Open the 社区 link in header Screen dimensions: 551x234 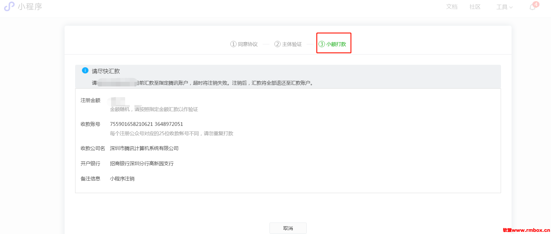coord(475,7)
